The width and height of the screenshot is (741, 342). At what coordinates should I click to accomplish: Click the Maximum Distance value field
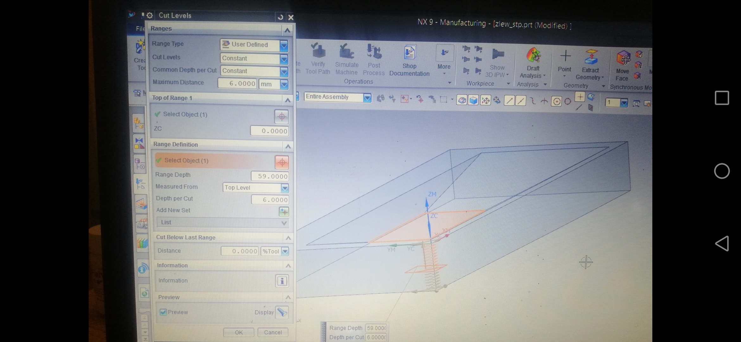(x=237, y=84)
